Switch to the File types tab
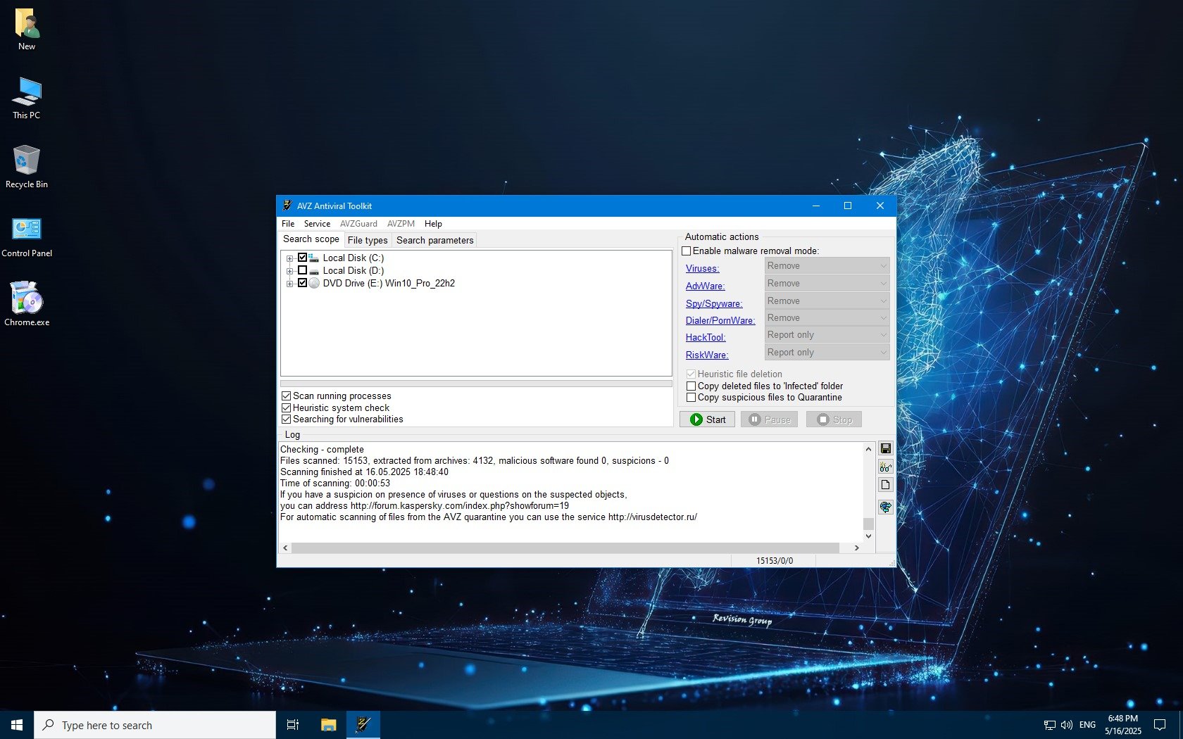Image resolution: width=1183 pixels, height=739 pixels. tap(367, 240)
